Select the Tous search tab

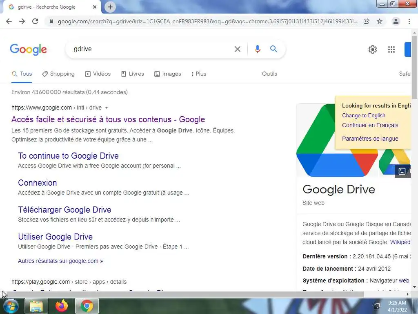point(22,74)
